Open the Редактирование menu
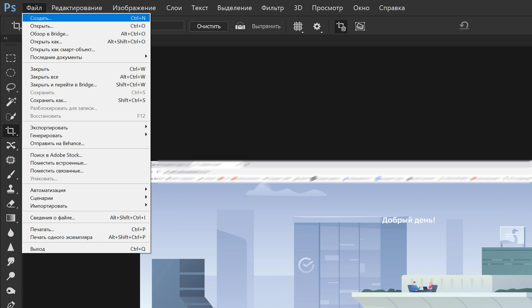Image resolution: width=532 pixels, height=308 pixels. click(x=77, y=8)
